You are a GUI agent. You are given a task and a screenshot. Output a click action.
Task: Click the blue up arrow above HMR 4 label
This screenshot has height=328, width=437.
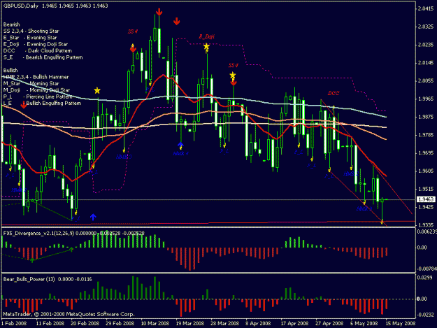180,145
